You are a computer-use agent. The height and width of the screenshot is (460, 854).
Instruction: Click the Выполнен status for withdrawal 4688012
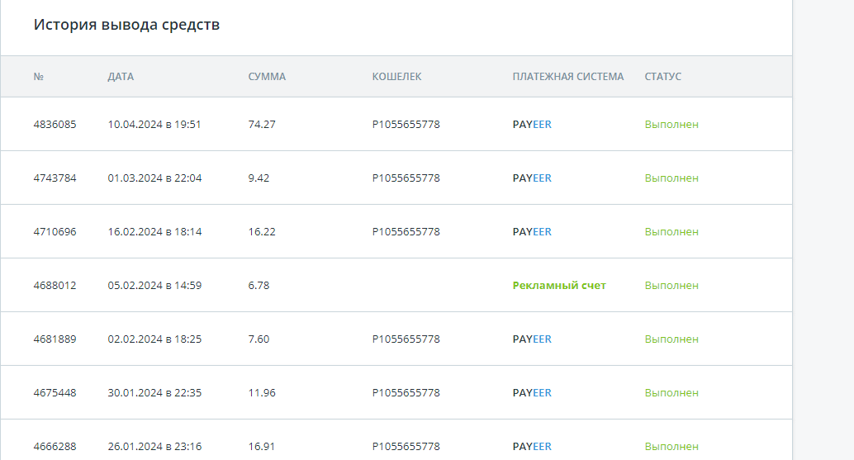pos(671,285)
